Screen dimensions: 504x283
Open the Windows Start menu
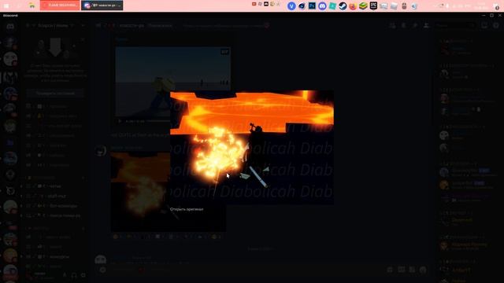pyautogui.click(x=6, y=6)
